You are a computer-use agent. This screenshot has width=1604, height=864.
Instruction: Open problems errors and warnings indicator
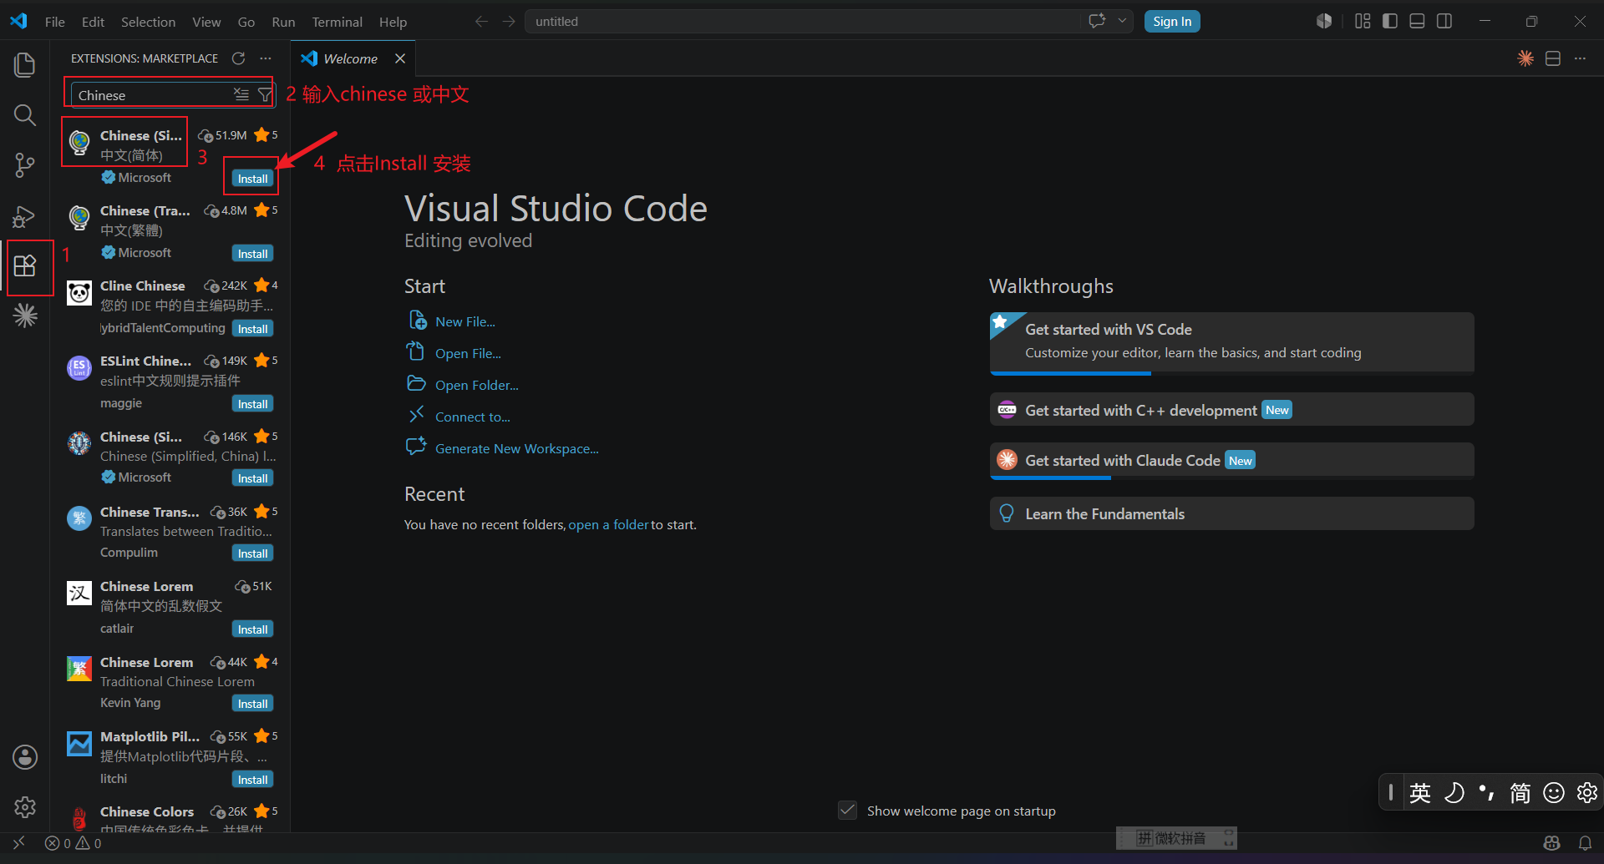coord(73,843)
